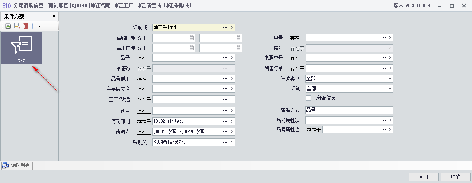Delete the selected condition scheme
Screen dimensions: 472x183
click(26, 26)
